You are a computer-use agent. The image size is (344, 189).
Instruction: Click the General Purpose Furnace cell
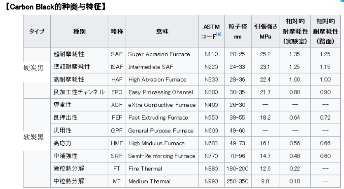click(x=162, y=130)
